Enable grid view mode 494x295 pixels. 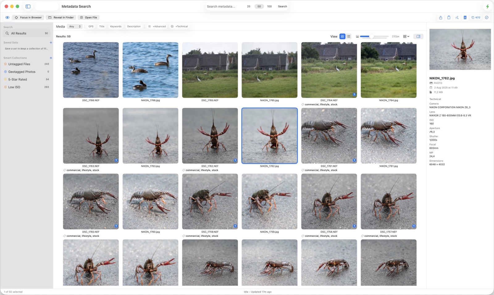click(x=342, y=36)
